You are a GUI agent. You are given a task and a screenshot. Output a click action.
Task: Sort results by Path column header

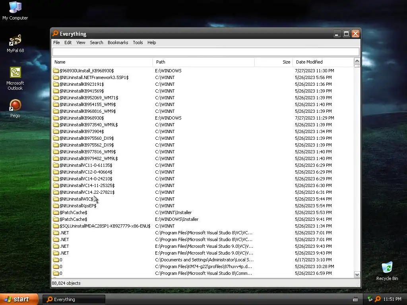pyautogui.click(x=204, y=62)
